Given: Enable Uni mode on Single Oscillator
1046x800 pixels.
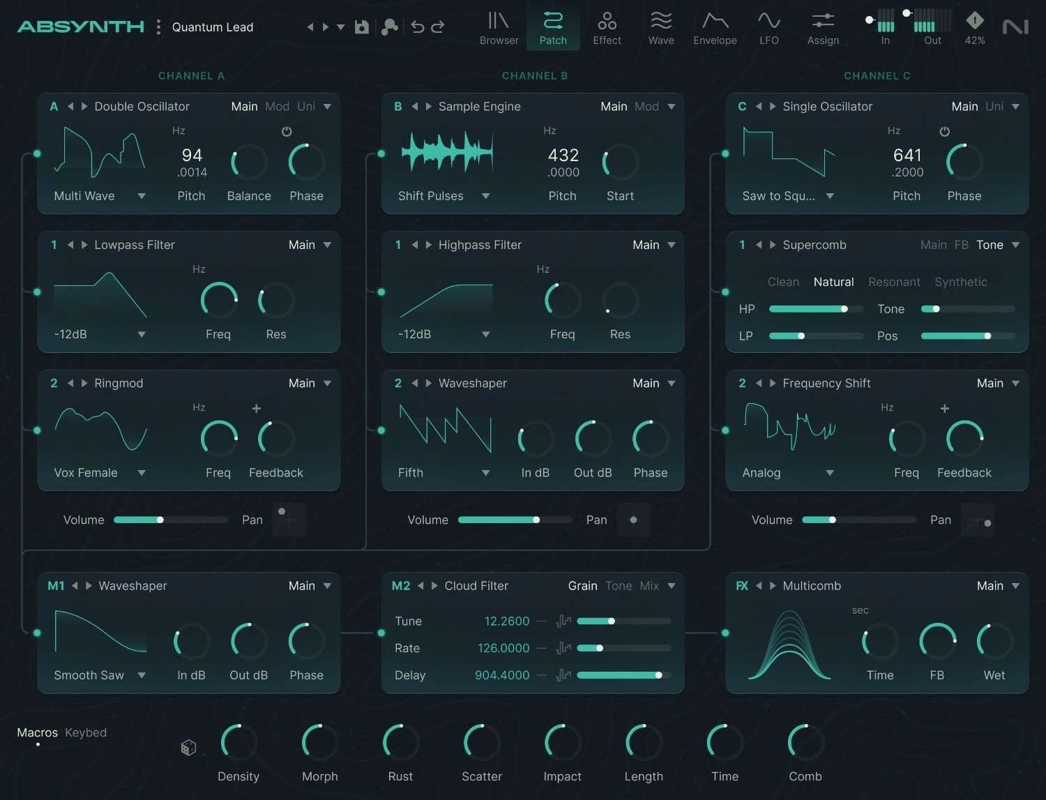Looking at the screenshot, I should point(996,106).
